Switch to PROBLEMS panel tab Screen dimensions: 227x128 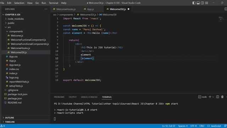(x=59, y=97)
